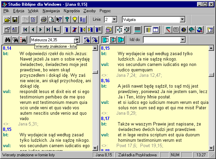This screenshot has width=216, height=159.
Task: Toggle first window synchronization button
Action: (105, 40)
